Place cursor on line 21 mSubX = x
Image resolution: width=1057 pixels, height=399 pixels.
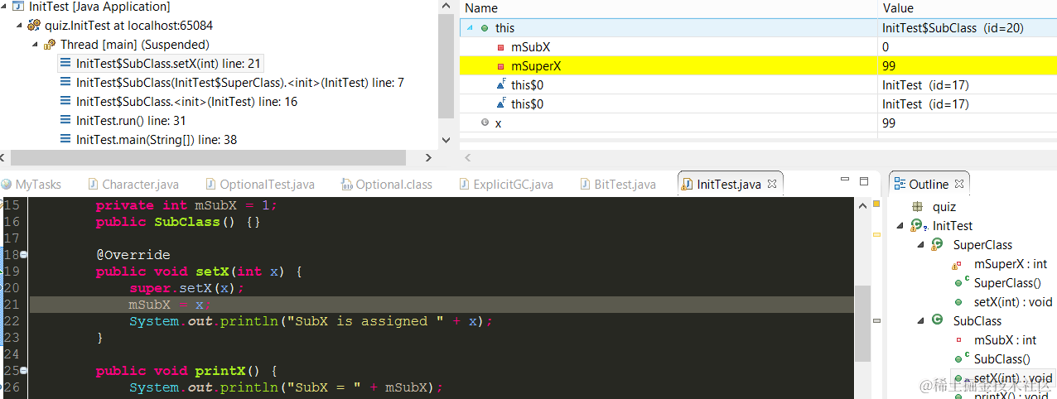(x=171, y=305)
